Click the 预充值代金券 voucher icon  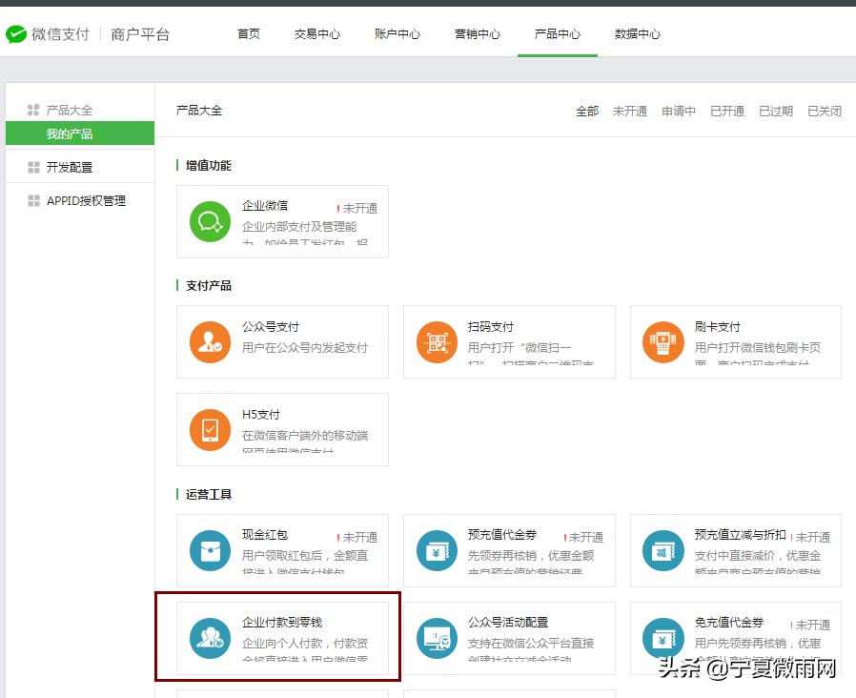click(437, 551)
